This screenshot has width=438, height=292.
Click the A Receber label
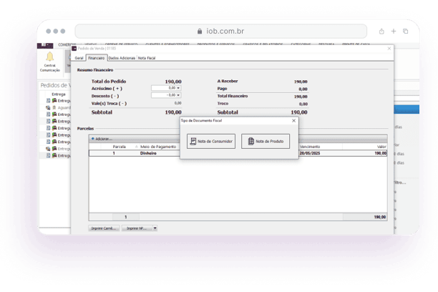[x=228, y=81]
